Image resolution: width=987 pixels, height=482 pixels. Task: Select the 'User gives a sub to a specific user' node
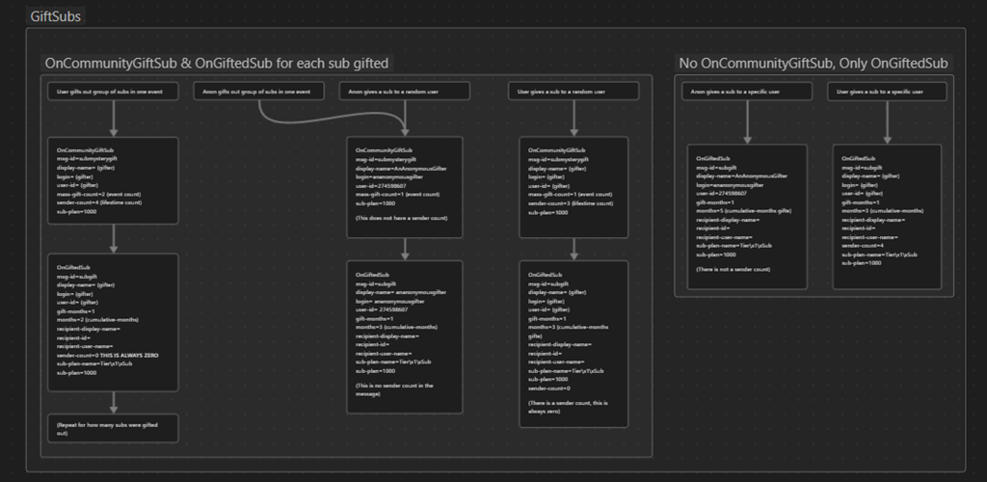click(887, 92)
